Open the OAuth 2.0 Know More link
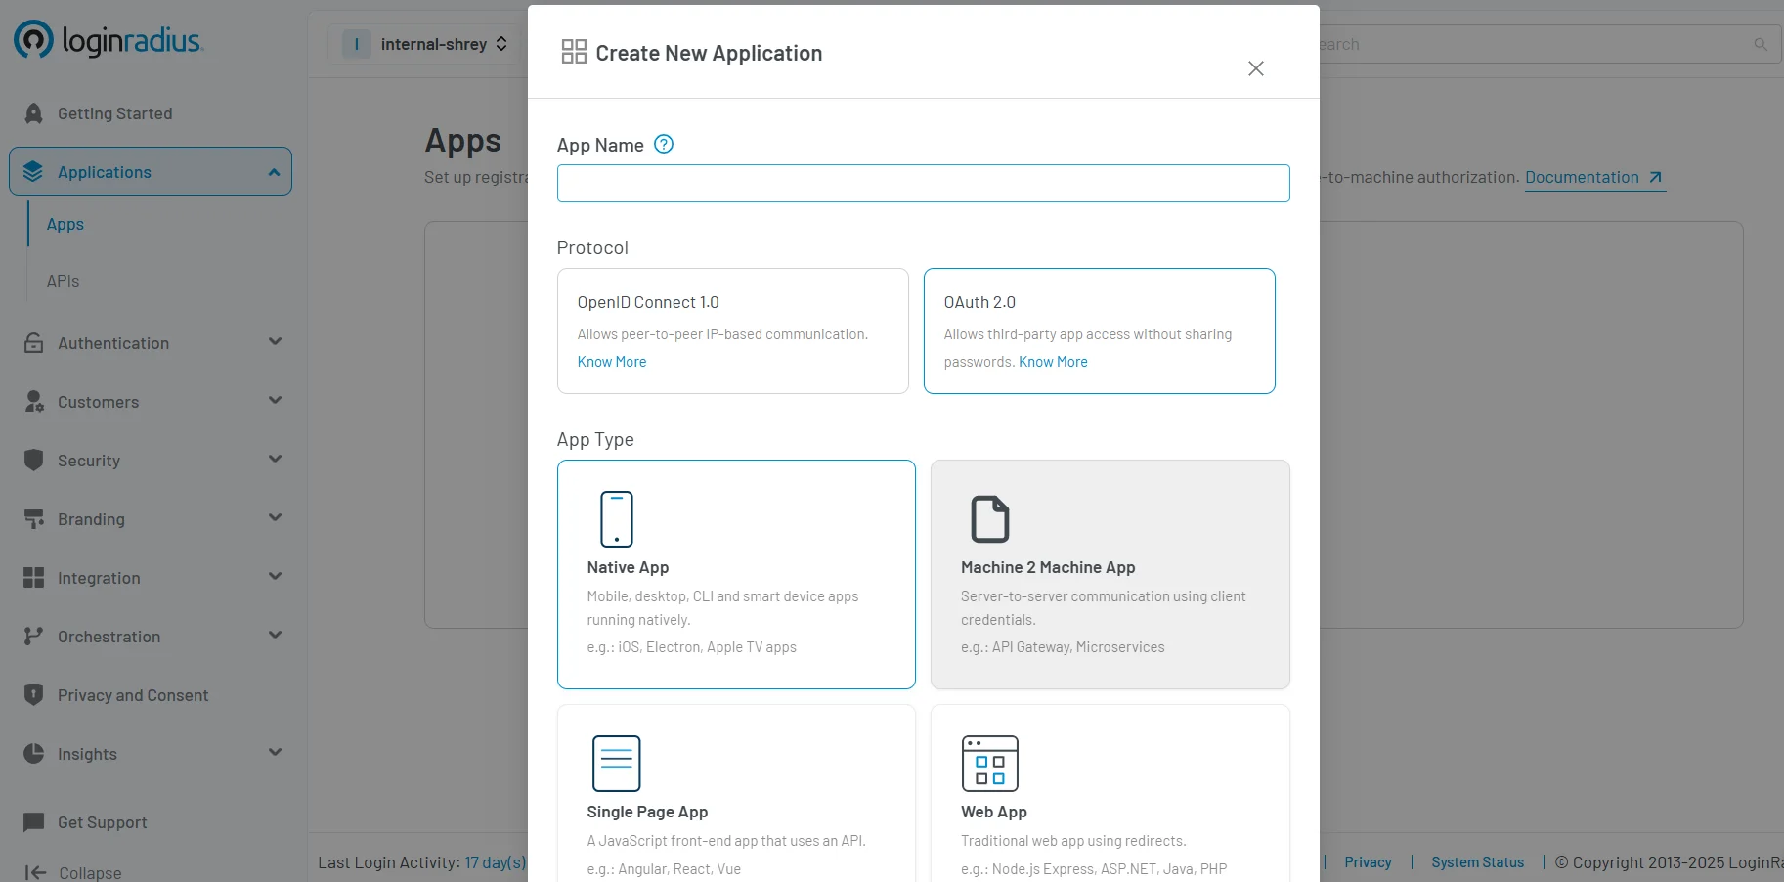Image resolution: width=1784 pixels, height=882 pixels. [x=1052, y=361]
